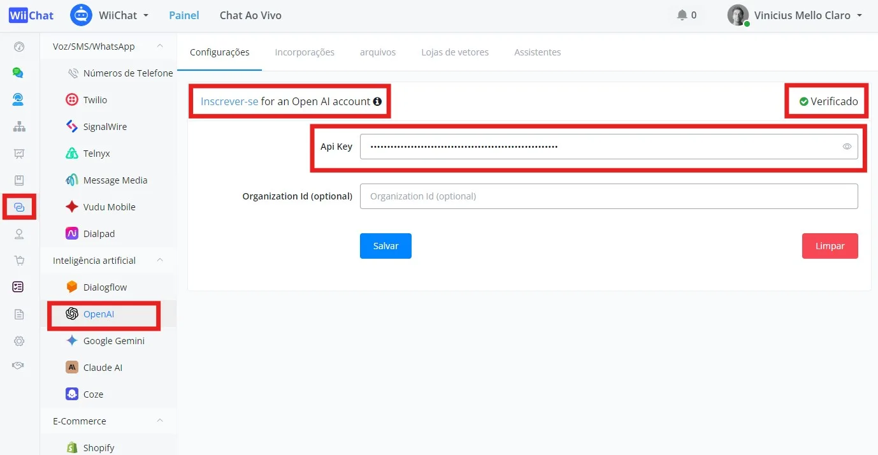Click the Organization Id input field

tap(608, 196)
